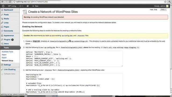Click the scrollbar down arrow
The width and height of the screenshot is (172, 97).
tap(171, 93)
